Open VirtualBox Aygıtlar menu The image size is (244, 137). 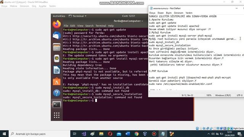click(43, 6)
